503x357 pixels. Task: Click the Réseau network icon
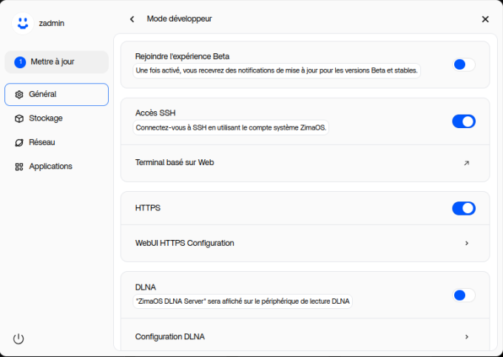19,142
